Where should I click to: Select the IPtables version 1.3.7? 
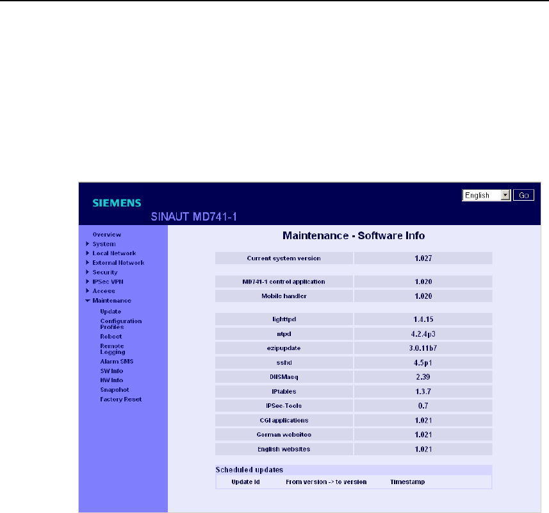(423, 391)
